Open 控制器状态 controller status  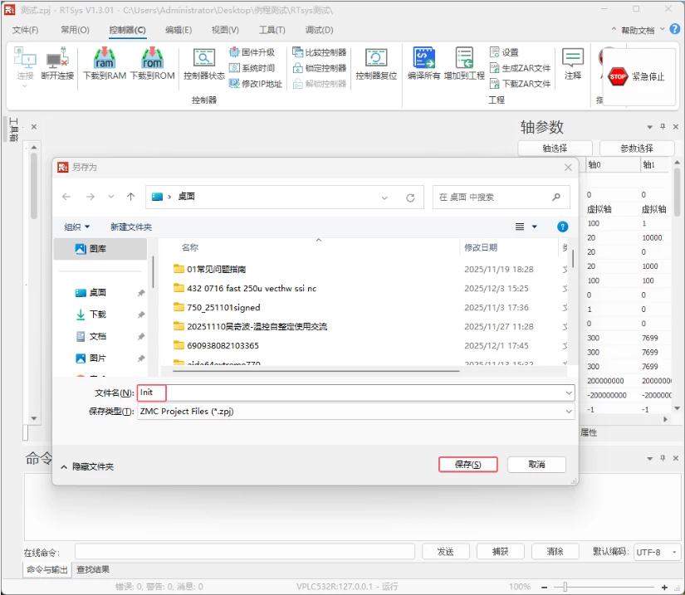pos(204,64)
